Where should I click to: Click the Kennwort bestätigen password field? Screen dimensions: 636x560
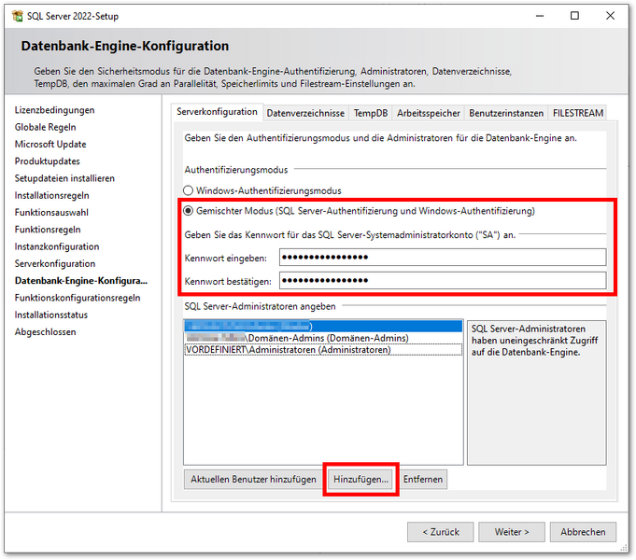coord(442,281)
